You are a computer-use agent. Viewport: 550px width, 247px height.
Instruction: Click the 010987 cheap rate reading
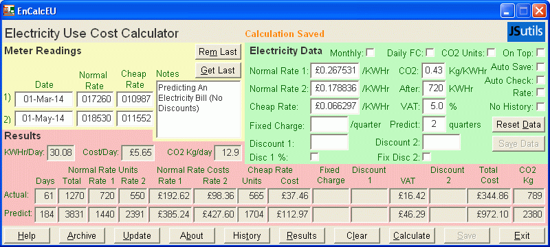tap(135, 99)
